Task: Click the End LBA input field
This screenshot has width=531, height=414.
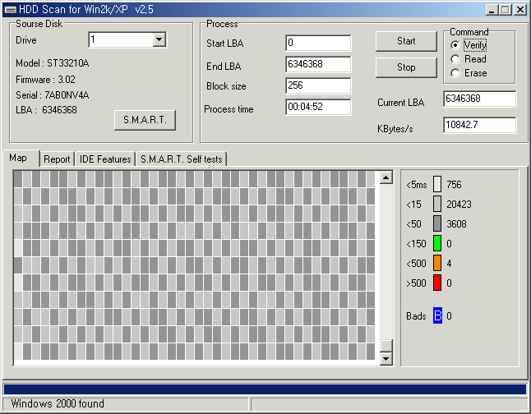Action: (318, 64)
